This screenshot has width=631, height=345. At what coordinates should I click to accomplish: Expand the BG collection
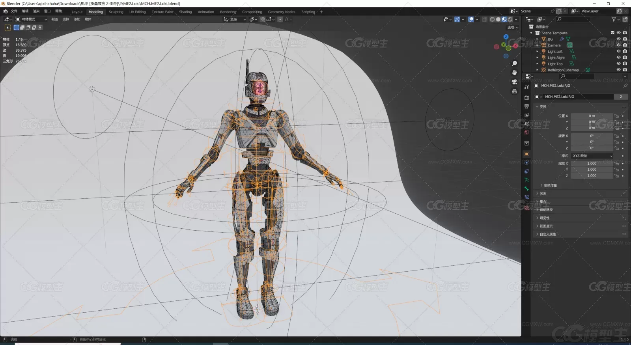point(537,39)
